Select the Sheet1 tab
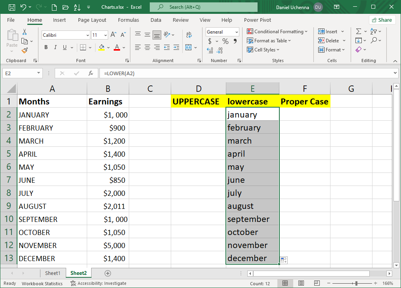Viewport: 401px width, 288px height. (53, 273)
